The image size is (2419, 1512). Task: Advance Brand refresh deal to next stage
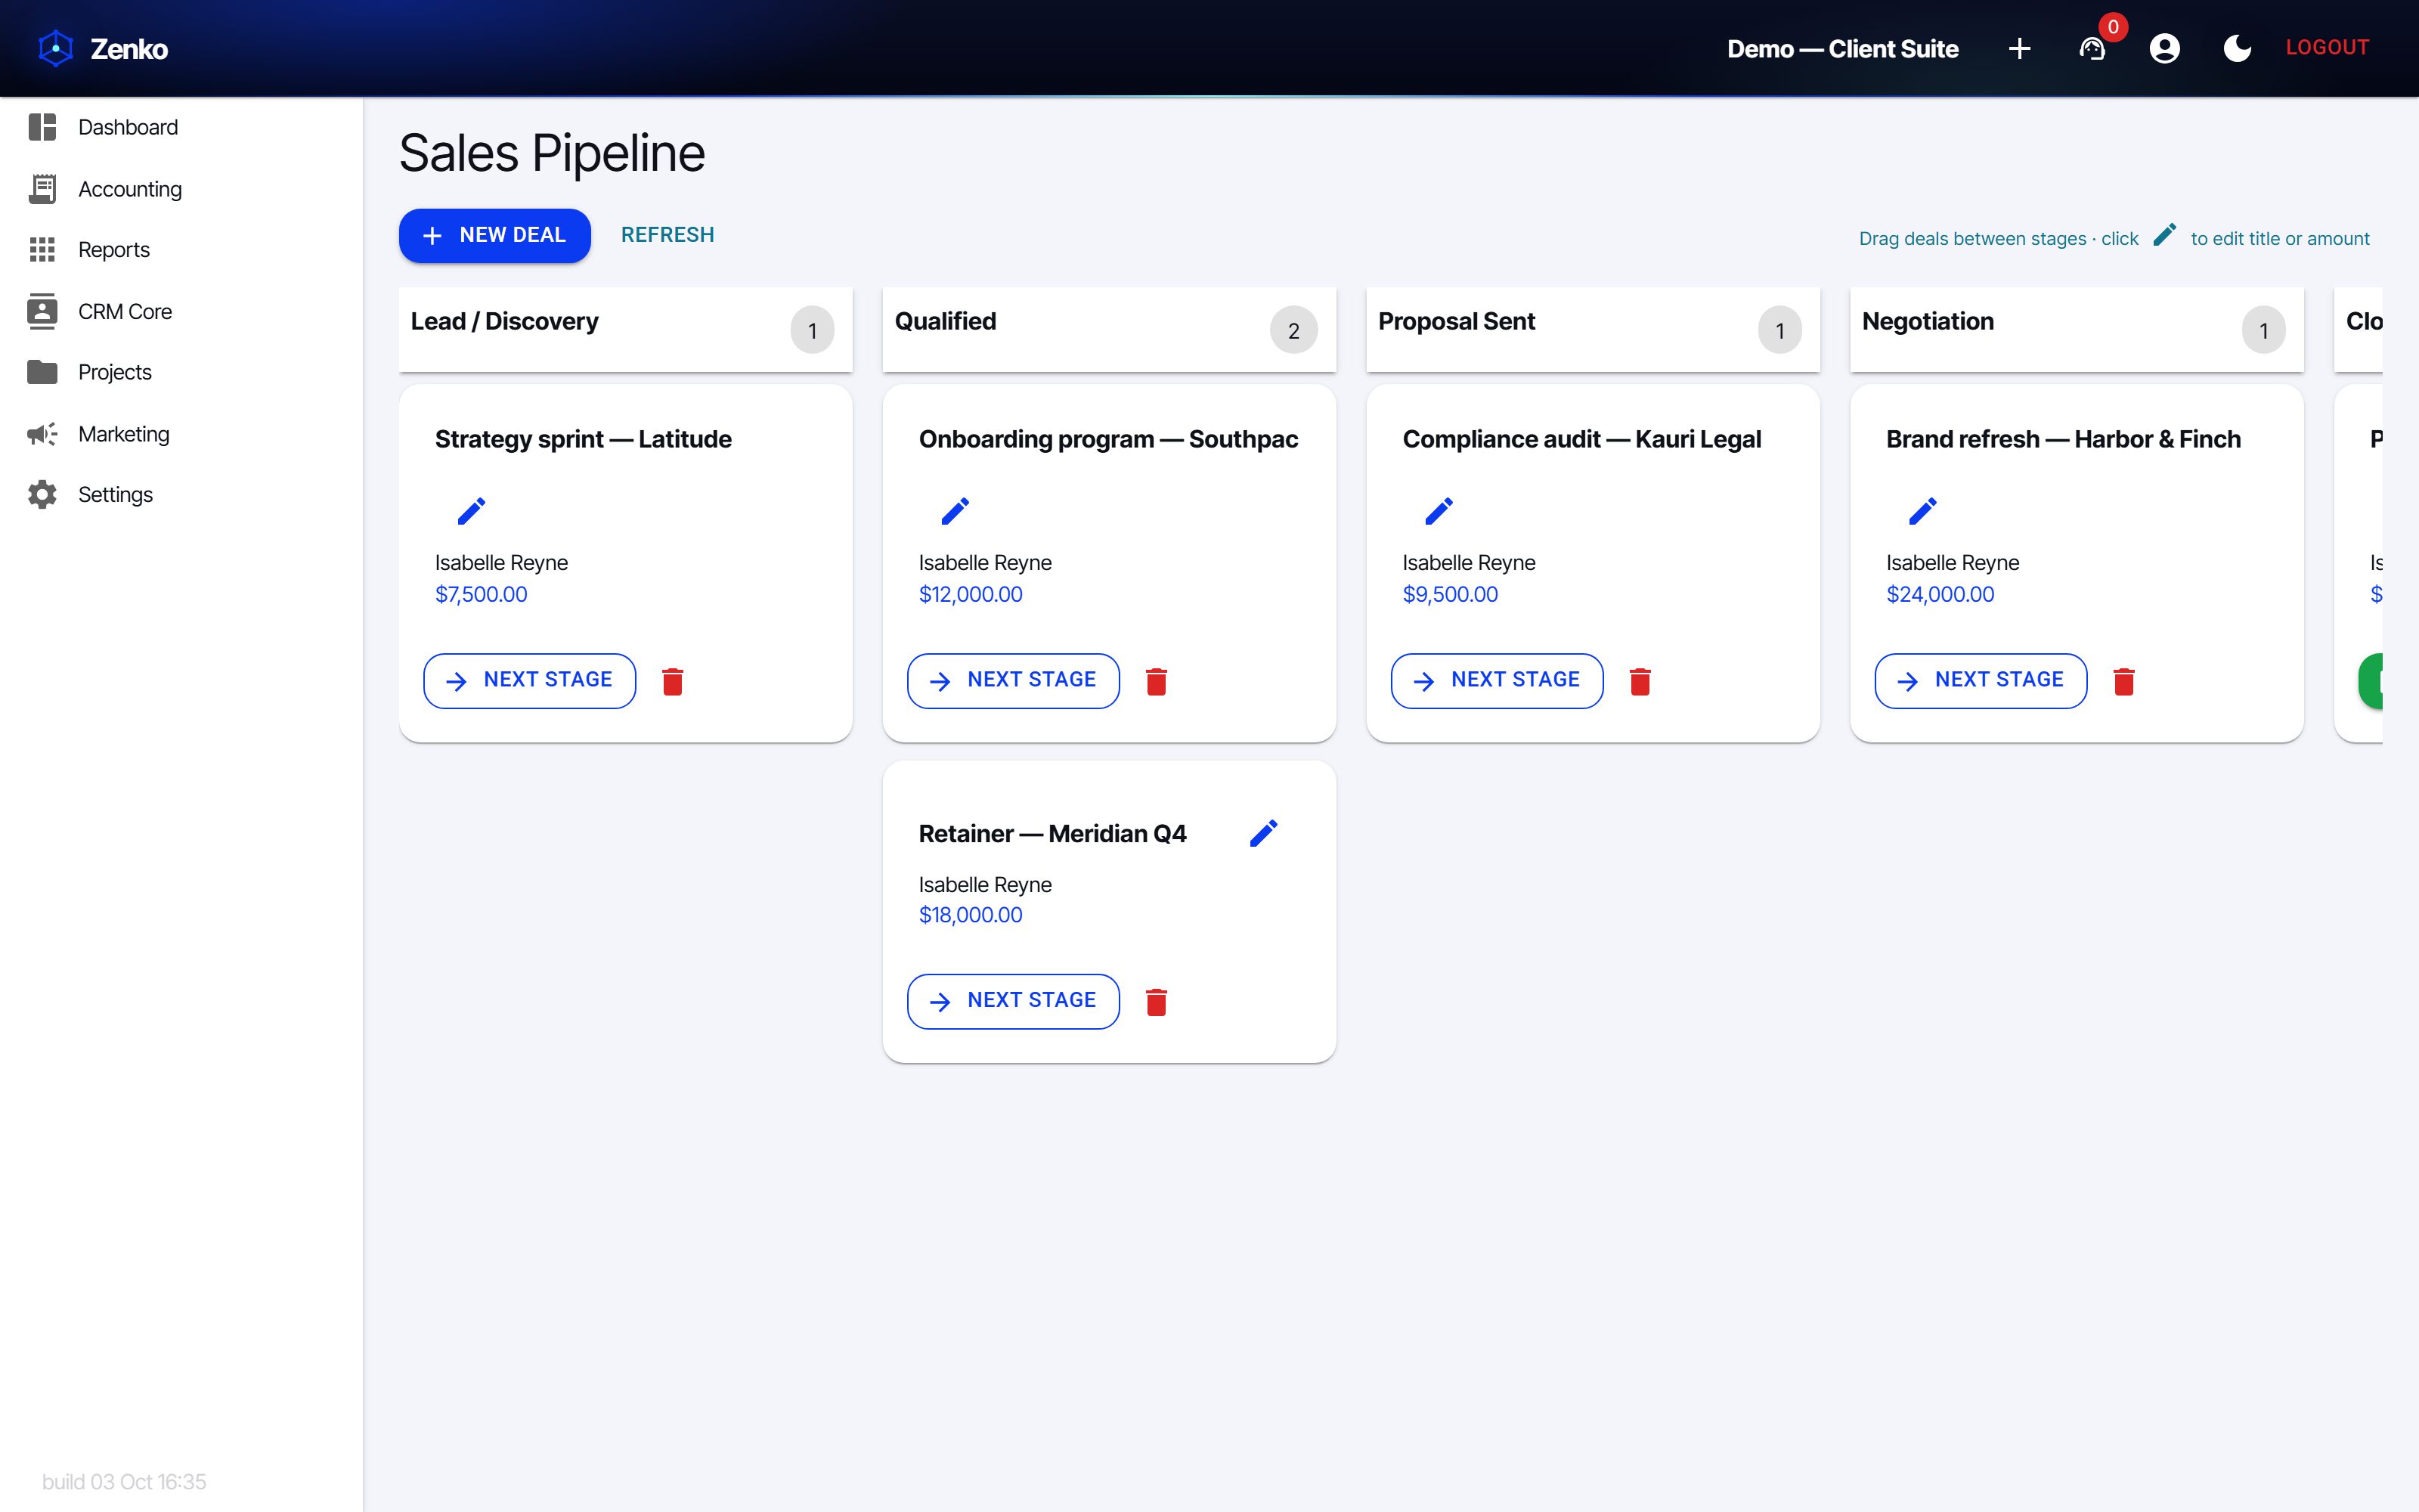(x=1981, y=681)
